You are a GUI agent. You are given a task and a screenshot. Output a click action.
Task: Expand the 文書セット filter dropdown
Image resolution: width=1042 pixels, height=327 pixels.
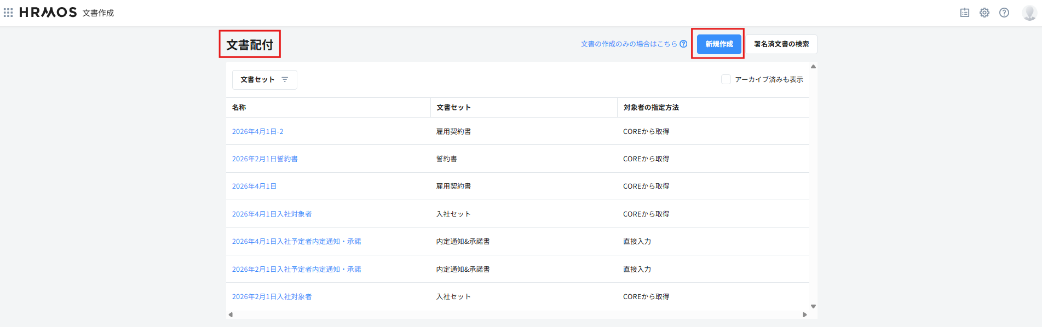[x=264, y=80]
